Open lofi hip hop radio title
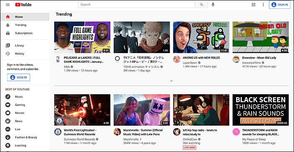Image resolution: width=294 pixels, height=152 pixels. coord(200,132)
